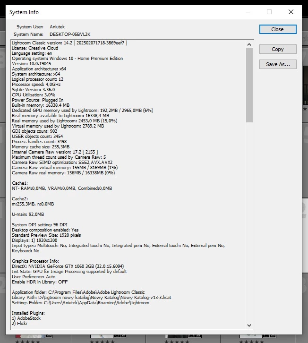Viewport: 308px width, 343px height.
Task: Click the Real memory used by Lightroom line
Action: 65,121
